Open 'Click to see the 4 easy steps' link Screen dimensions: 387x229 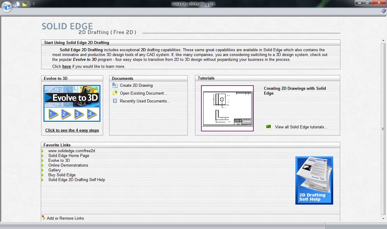click(x=72, y=130)
